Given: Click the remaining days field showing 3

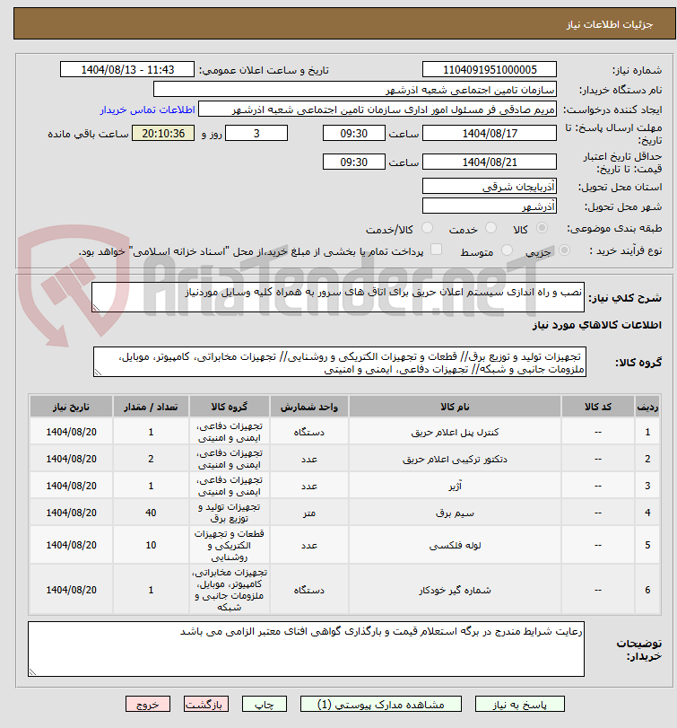Looking at the screenshot, I should click(x=256, y=133).
